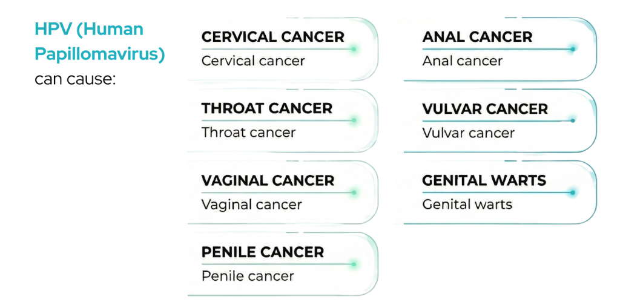Click the lowercase "Anal cancer" subtitle text

(x=463, y=61)
